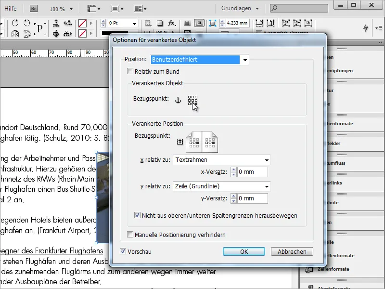Flip the selected object horizontally
This screenshot has width=385, height=289.
(x=15, y=33)
